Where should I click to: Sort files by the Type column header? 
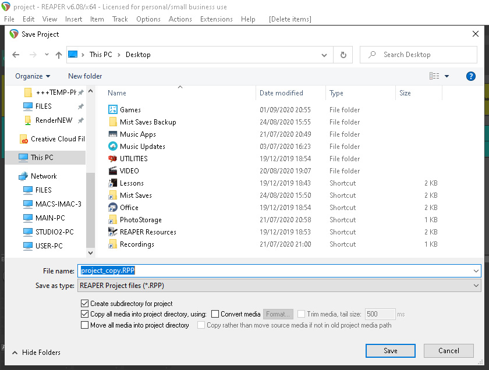(x=336, y=93)
